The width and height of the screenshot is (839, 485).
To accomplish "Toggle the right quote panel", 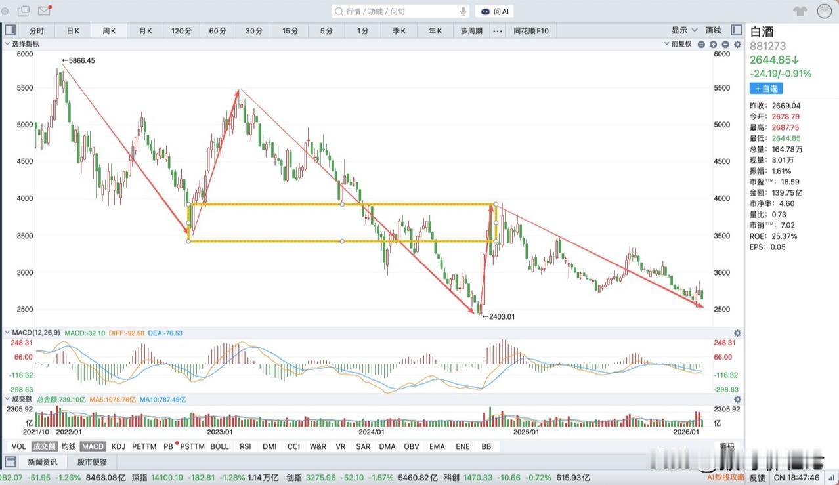I will click(x=736, y=30).
